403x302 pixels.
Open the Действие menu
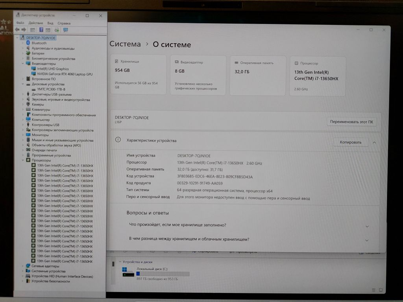(35, 23)
